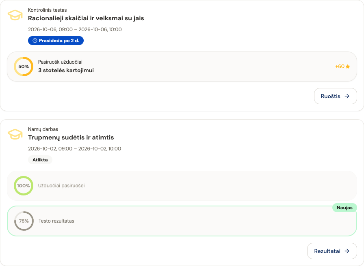
Task: Click the orange star icon next to +60
Action: [348, 66]
